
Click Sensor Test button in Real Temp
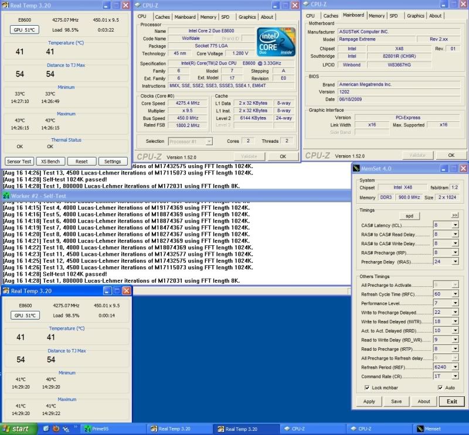point(19,162)
